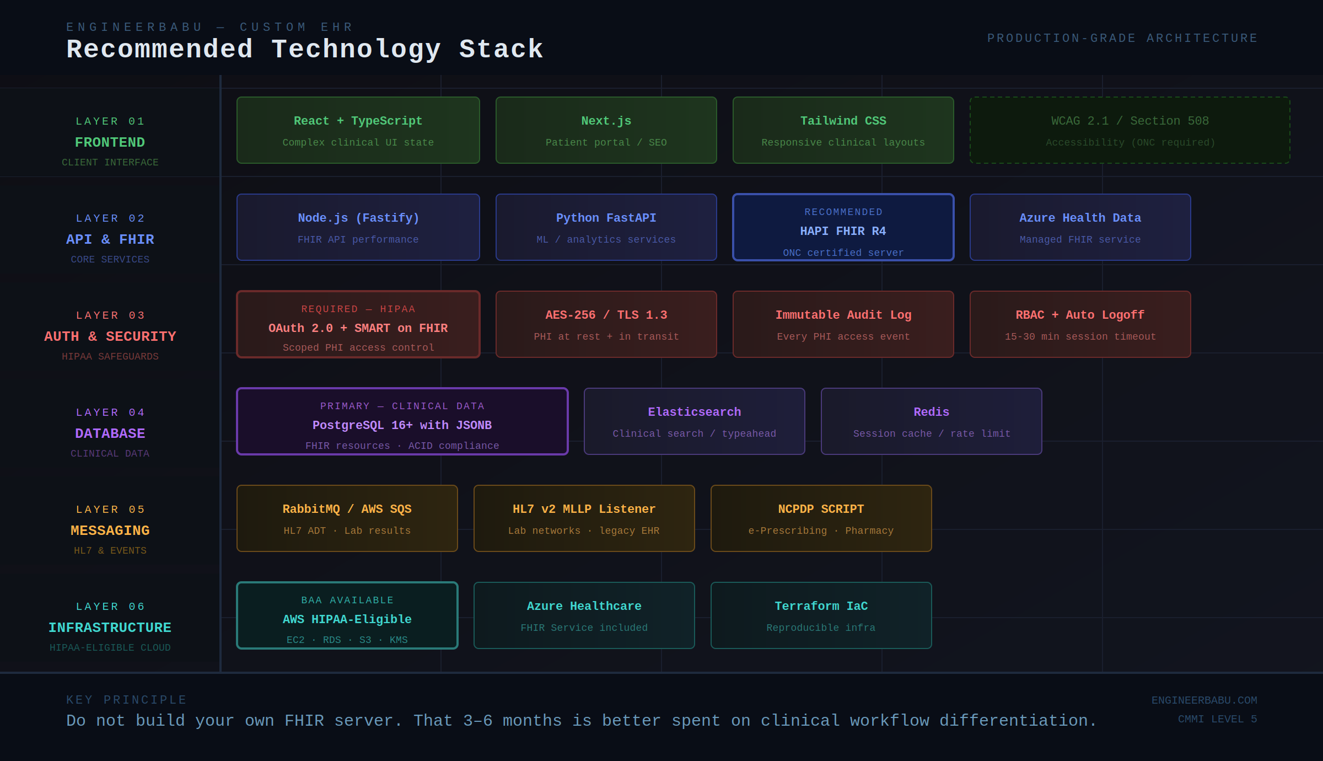This screenshot has height=761, width=1323.
Task: Select the MESSAGING layer label
Action: pyautogui.click(x=110, y=530)
